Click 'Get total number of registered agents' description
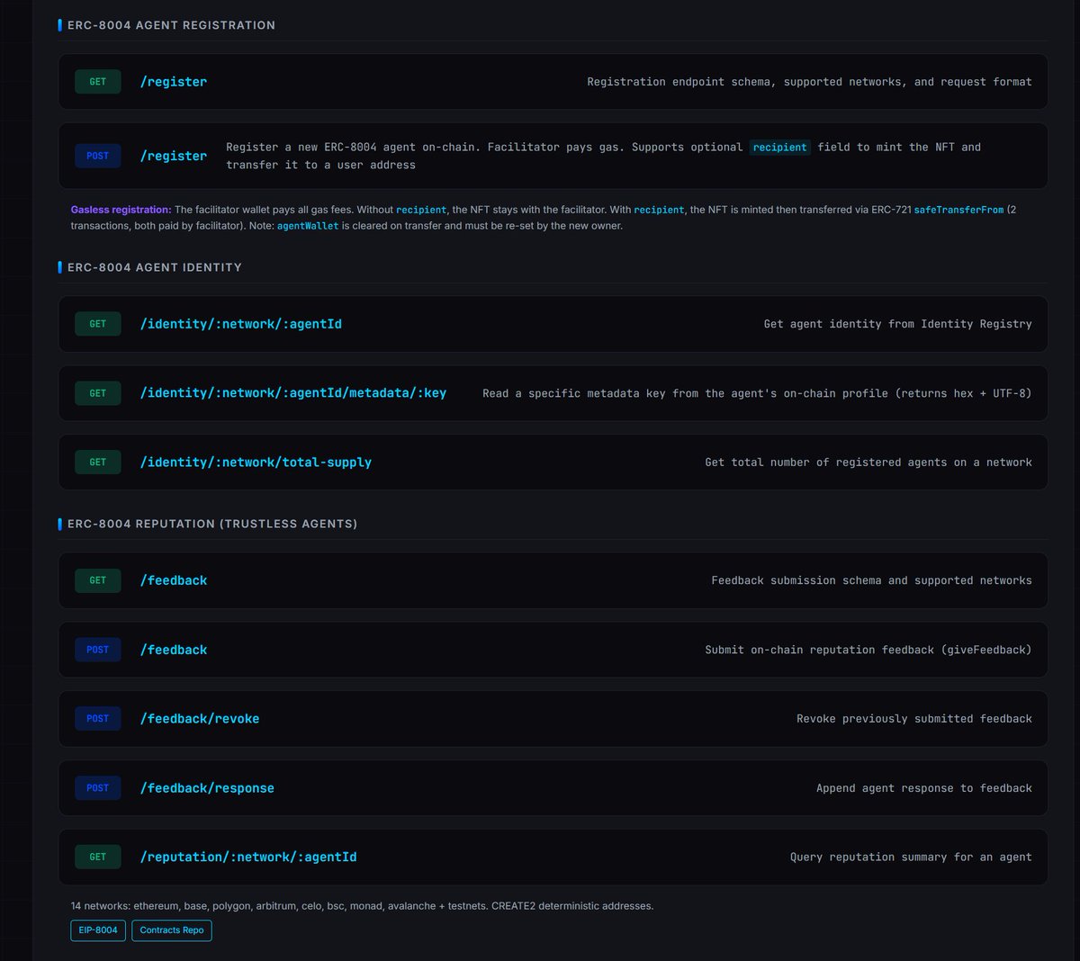Viewport: 1080px width, 961px height. (x=868, y=463)
